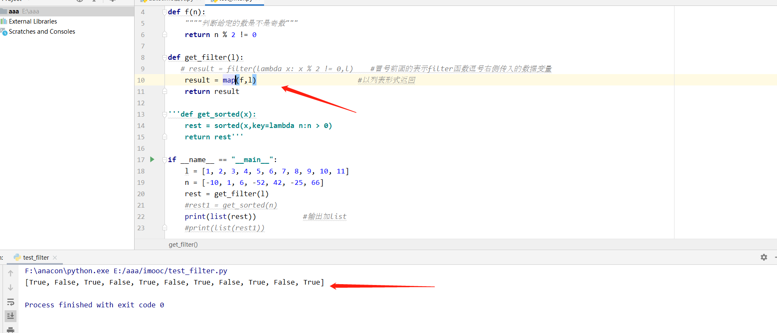Click 'def get_sorted(x):' on line 13
Image resolution: width=777 pixels, height=333 pixels.
218,114
